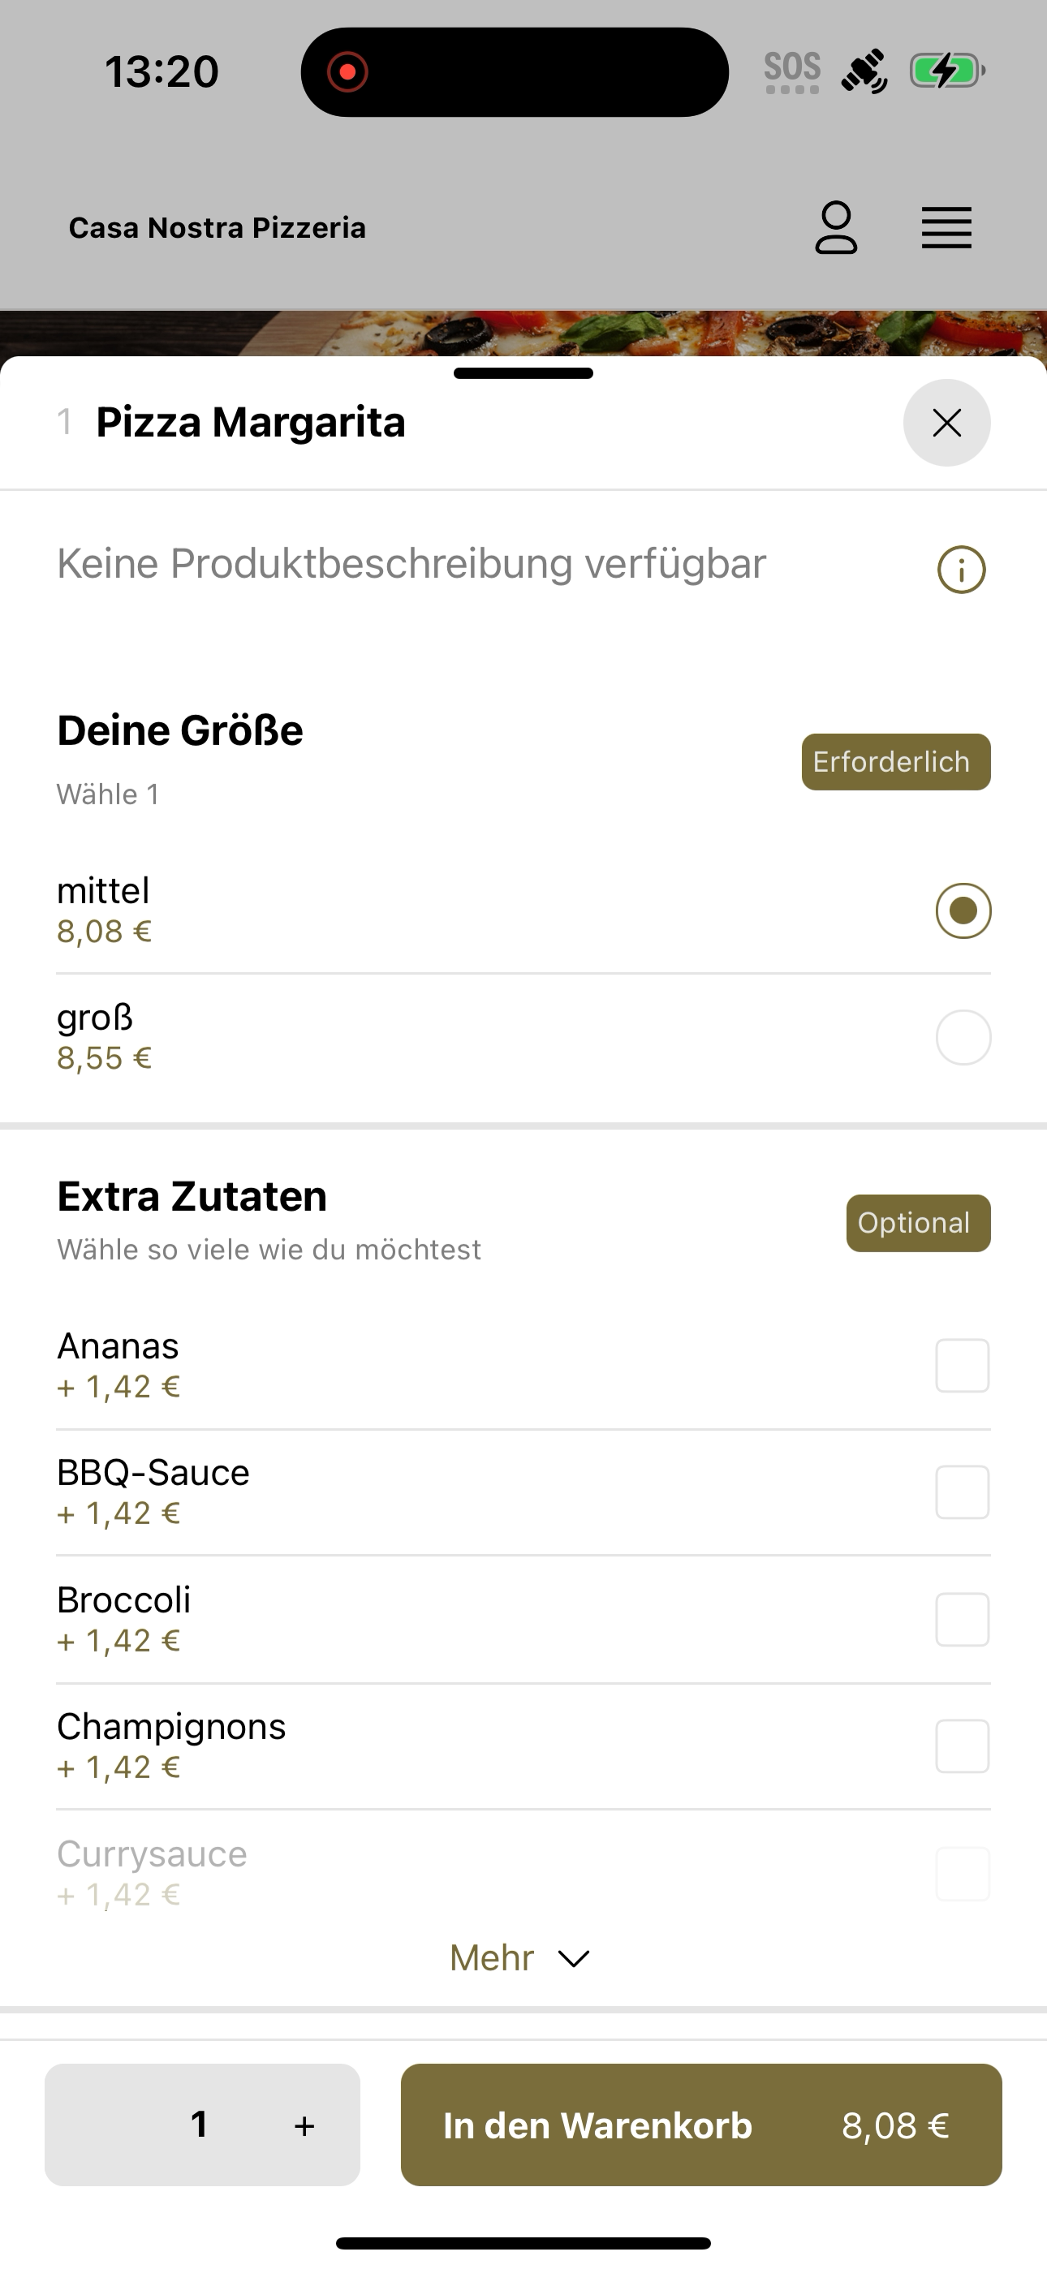
Task: Open the user profile icon
Action: click(x=835, y=228)
